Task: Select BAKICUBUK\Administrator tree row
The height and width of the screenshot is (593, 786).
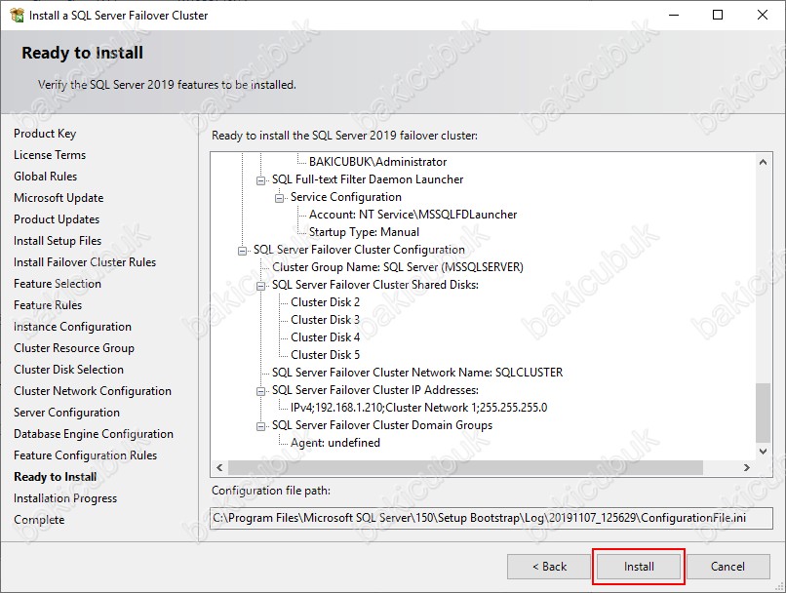Action: [377, 162]
